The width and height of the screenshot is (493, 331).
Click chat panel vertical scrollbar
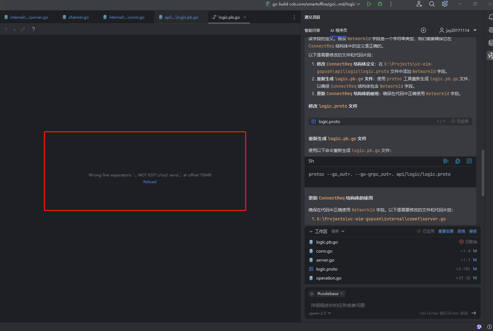point(483,173)
